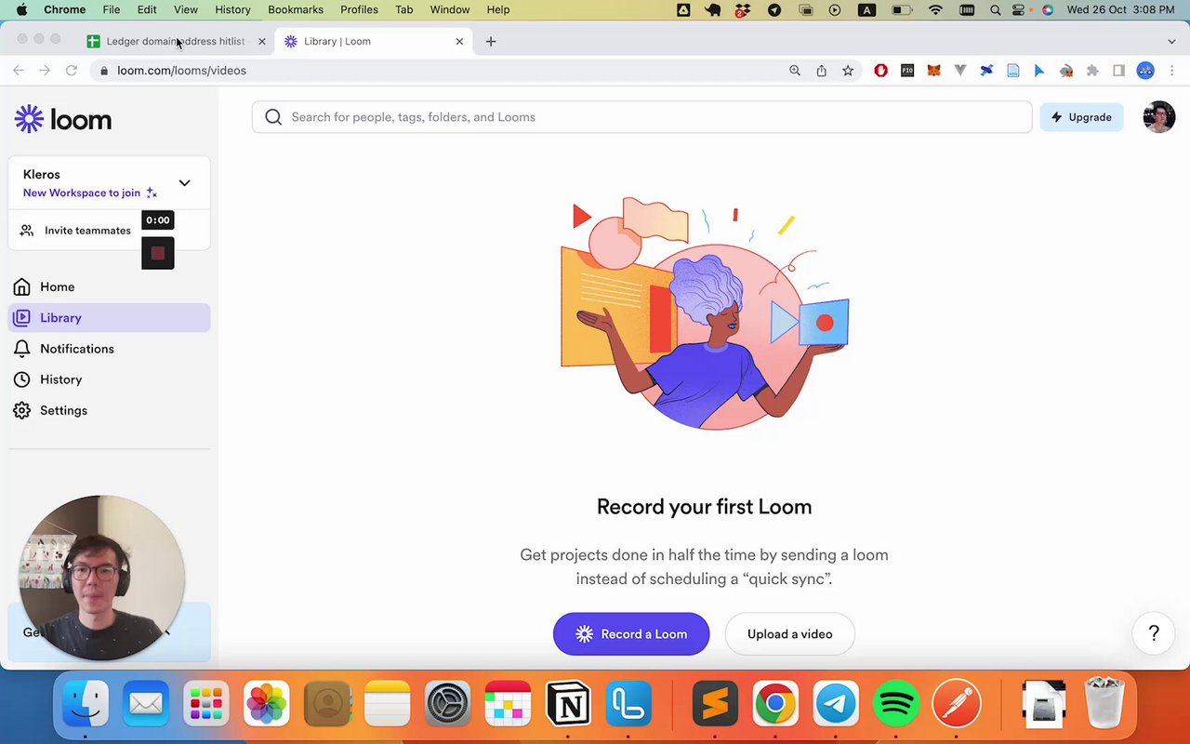Open the Chrome three-dot menu
Image resolution: width=1190 pixels, height=744 pixels.
point(1171,71)
